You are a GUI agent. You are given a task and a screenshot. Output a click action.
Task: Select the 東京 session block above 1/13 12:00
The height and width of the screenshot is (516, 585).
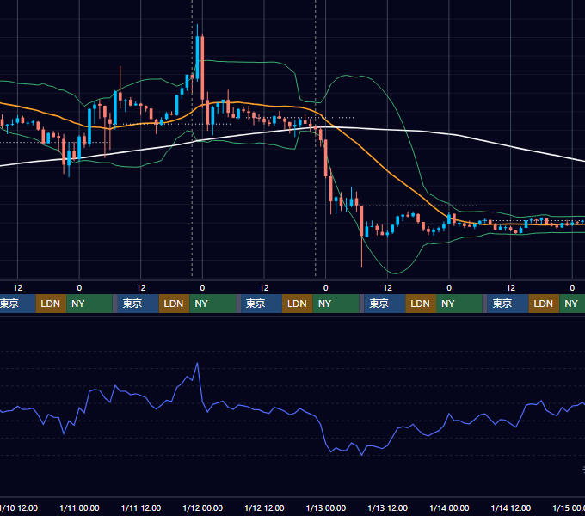pyautogui.click(x=385, y=304)
